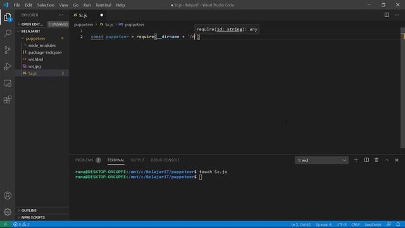Open the Extensions view
Viewport: 405px width, 228px height.
tap(8, 100)
